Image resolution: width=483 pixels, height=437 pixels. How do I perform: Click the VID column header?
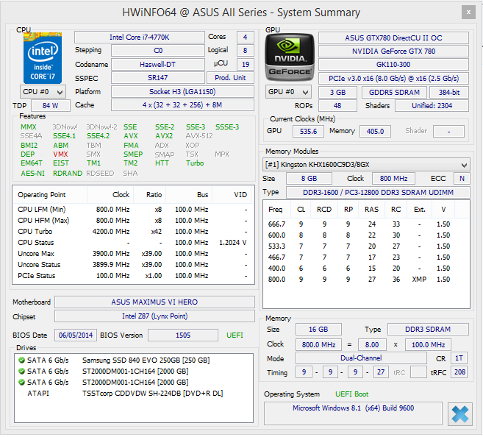point(232,195)
